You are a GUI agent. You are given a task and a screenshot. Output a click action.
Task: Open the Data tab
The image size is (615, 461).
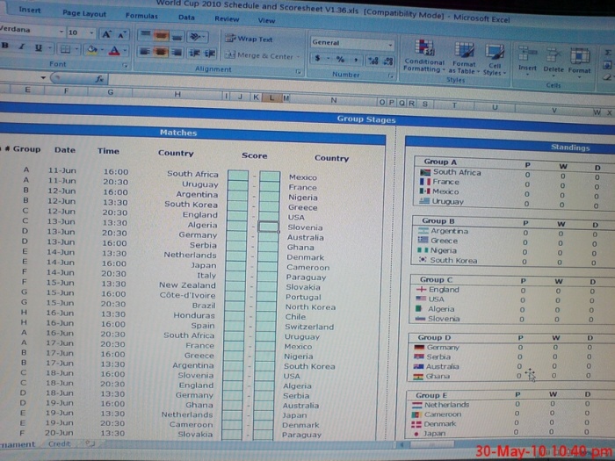(x=186, y=18)
